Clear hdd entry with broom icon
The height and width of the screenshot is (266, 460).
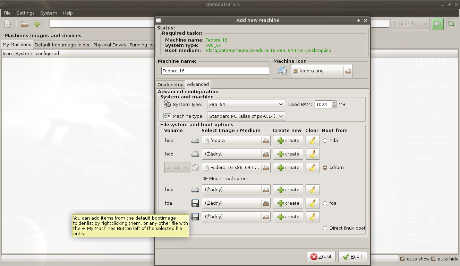click(313, 190)
